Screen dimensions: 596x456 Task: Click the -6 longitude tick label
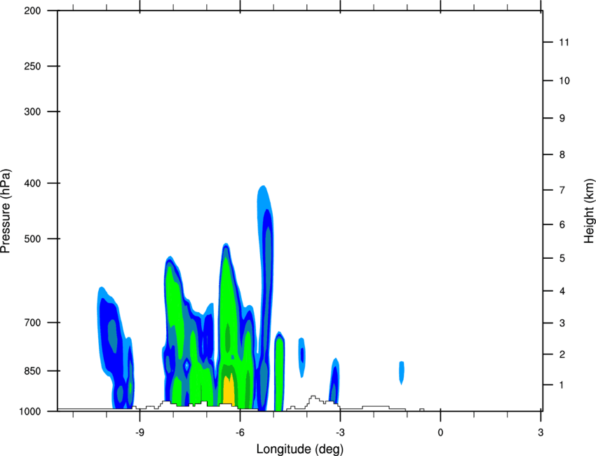point(240,432)
